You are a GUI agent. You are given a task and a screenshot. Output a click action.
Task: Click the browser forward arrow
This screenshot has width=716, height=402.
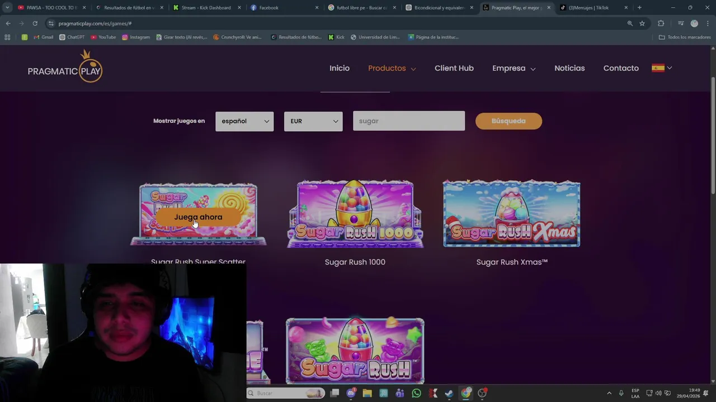point(21,23)
